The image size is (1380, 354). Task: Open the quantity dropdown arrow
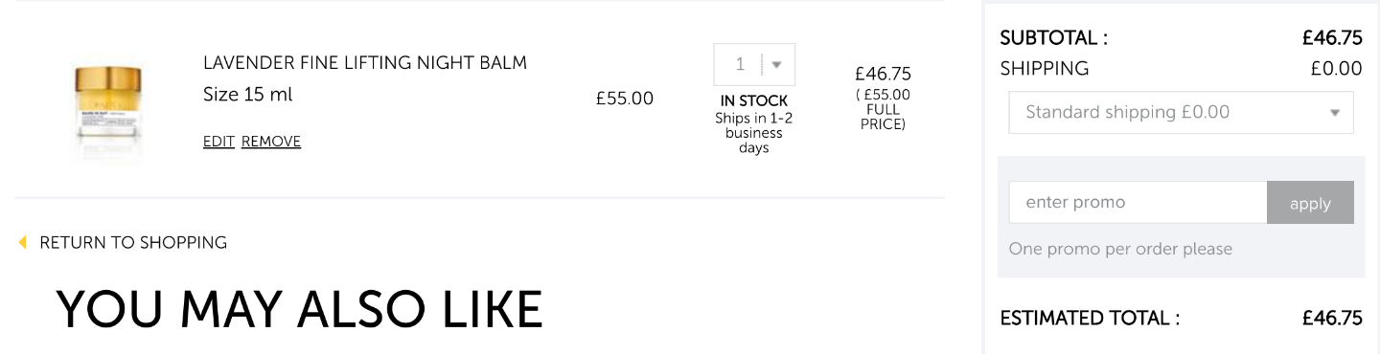(777, 65)
